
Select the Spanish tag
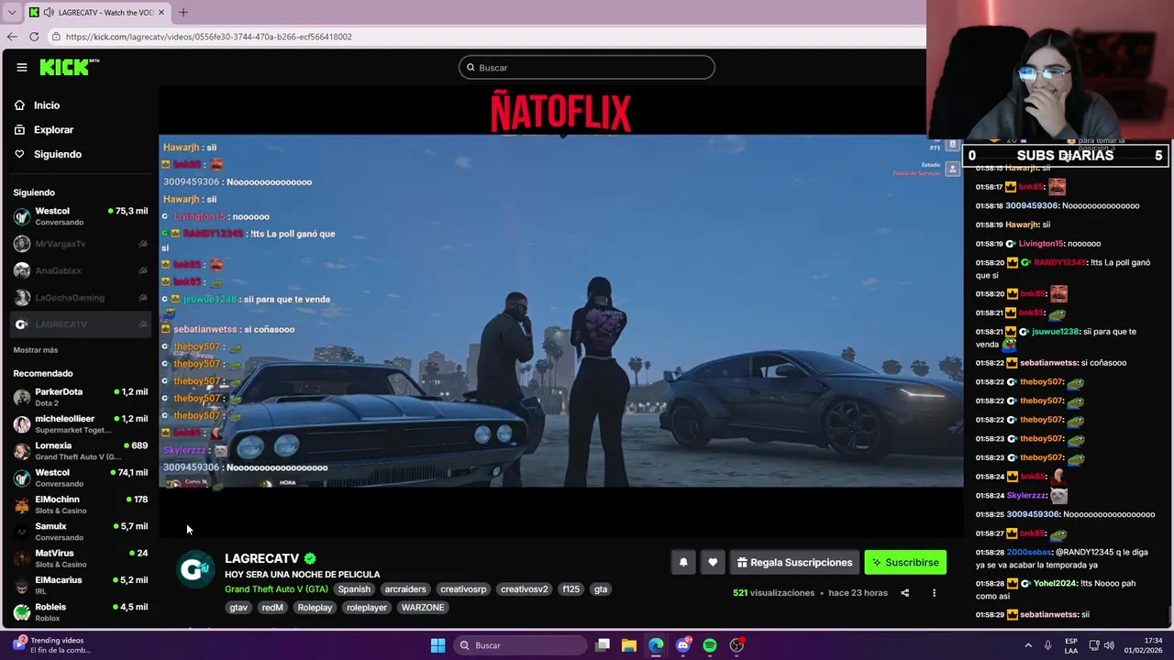[354, 589]
